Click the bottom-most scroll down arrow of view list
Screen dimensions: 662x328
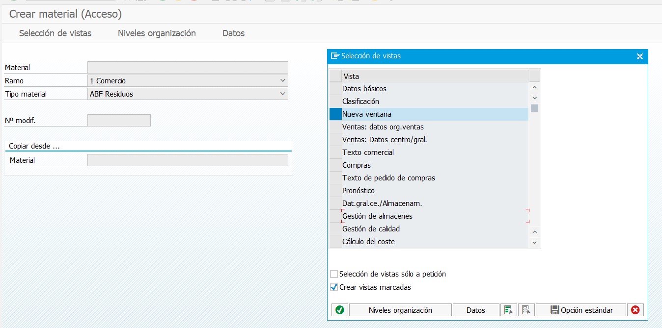(535, 242)
